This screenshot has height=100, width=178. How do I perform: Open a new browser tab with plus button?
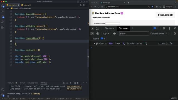point(128,3)
